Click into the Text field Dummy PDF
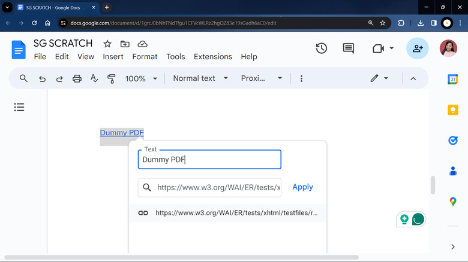Image resolution: width=468 pixels, height=262 pixels. pos(209,160)
